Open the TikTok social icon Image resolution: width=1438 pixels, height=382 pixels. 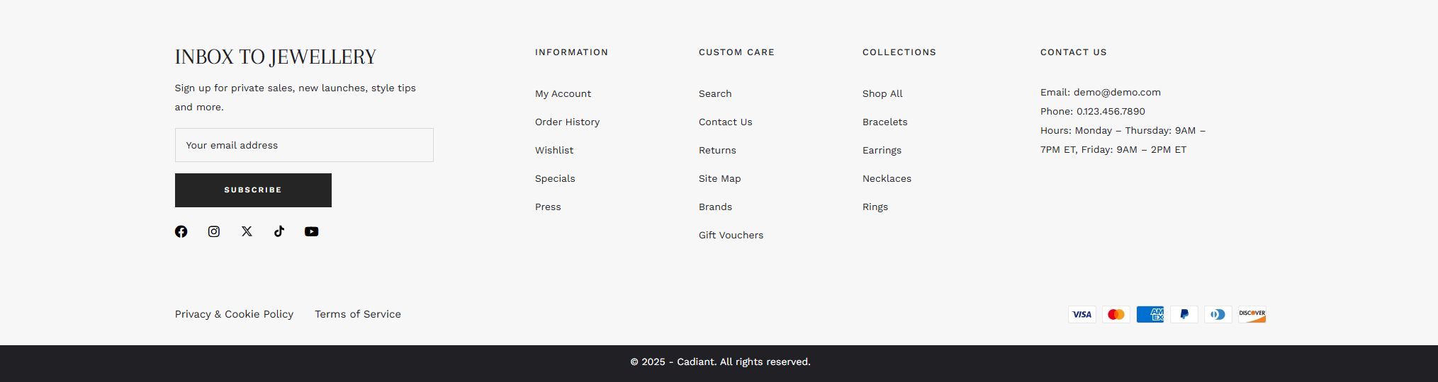[x=279, y=231]
